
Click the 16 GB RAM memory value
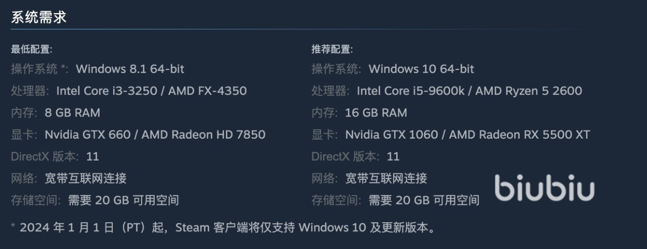pyautogui.click(x=376, y=113)
